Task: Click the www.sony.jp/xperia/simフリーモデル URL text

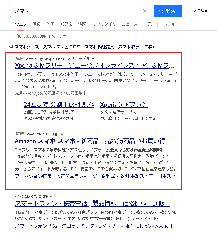Action: (x=58, y=58)
